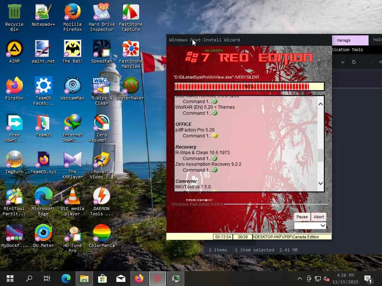Abort the installation in the wizard
This screenshot has height=286, width=382.
click(319, 217)
